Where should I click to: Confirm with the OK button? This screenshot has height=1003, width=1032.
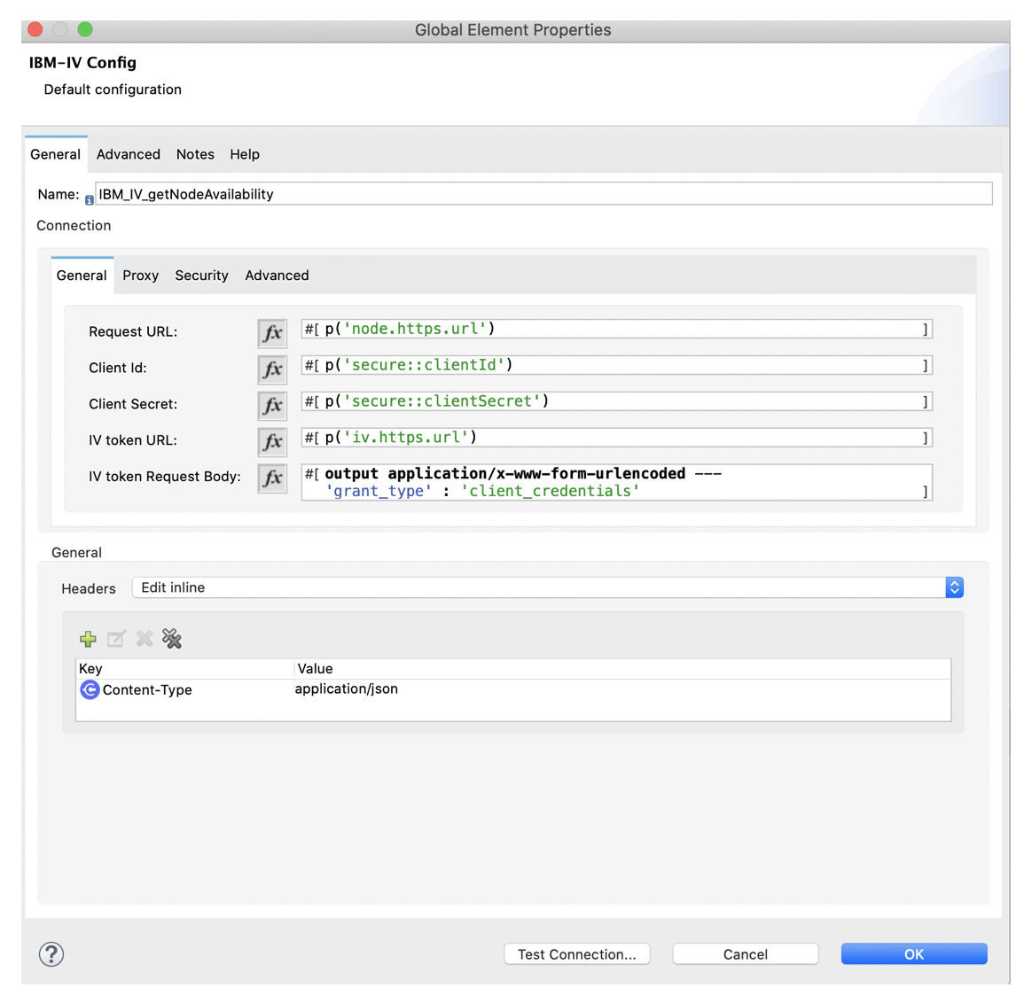coord(914,954)
